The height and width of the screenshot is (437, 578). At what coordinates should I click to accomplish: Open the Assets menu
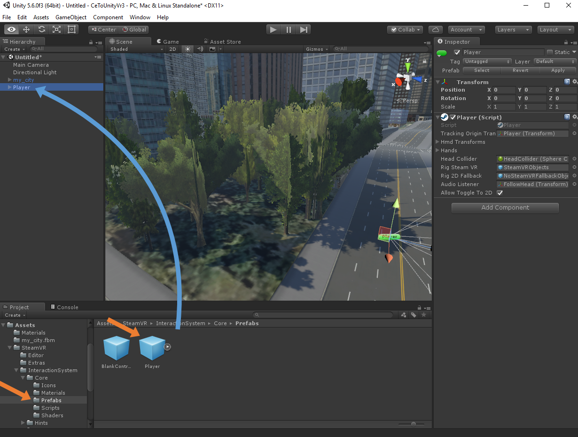point(41,17)
